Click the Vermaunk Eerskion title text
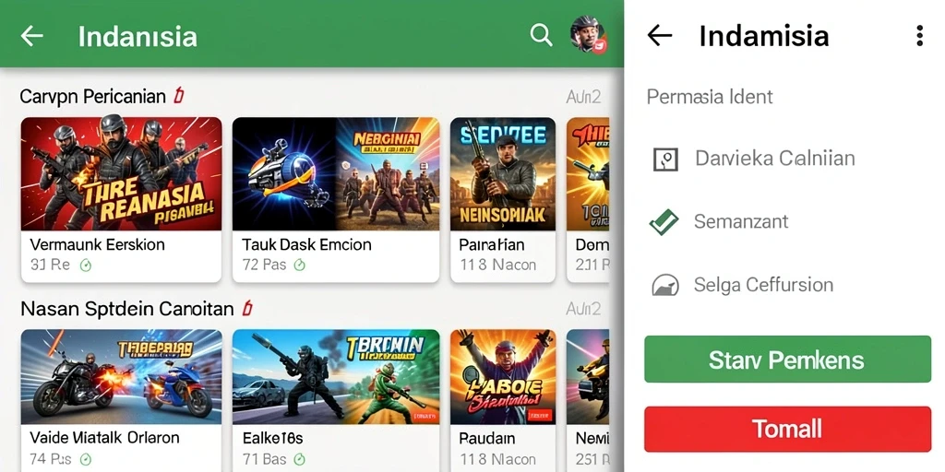Image resolution: width=945 pixels, height=472 pixels. pyautogui.click(x=97, y=244)
